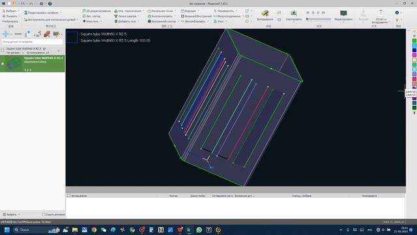
Task: Open WhatsApp from the taskbar
Action: (x=199, y=230)
